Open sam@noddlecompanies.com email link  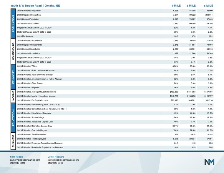click(x=25, y=160)
